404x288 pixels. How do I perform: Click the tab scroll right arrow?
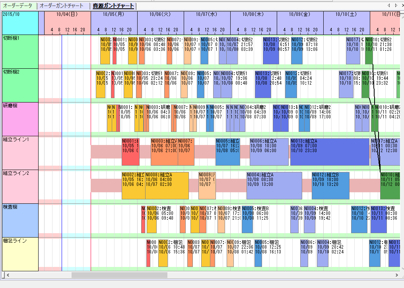click(396, 6)
